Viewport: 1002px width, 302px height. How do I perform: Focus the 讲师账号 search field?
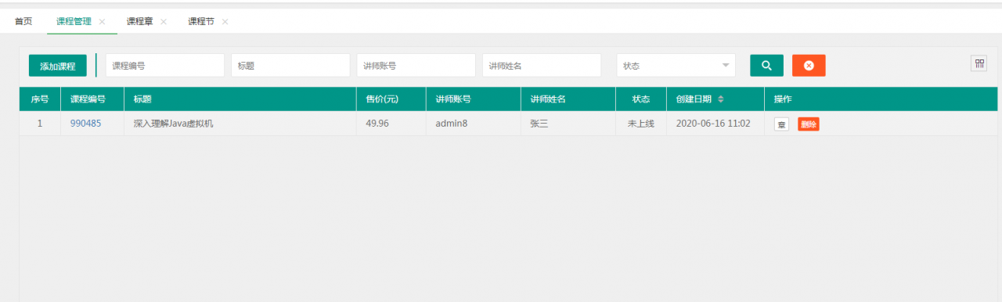[416, 66]
